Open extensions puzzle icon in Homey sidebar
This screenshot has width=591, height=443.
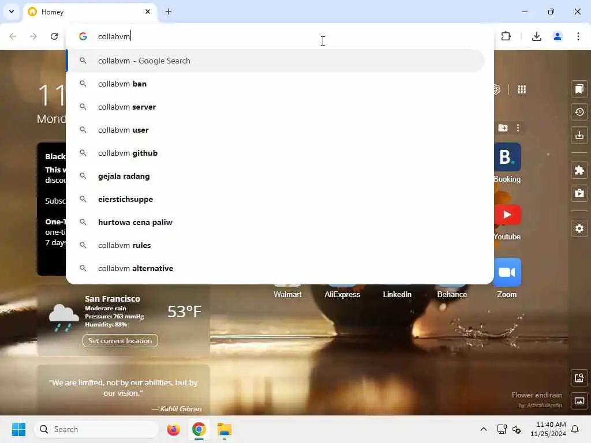pyautogui.click(x=579, y=170)
